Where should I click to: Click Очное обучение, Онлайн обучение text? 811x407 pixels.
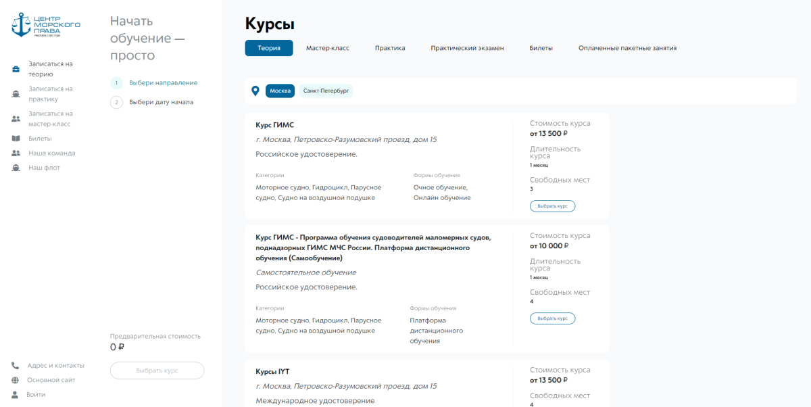(x=442, y=193)
